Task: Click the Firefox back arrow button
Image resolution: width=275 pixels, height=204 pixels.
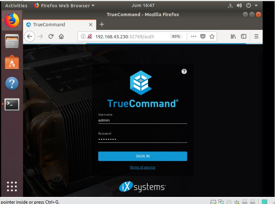Action: point(30,37)
